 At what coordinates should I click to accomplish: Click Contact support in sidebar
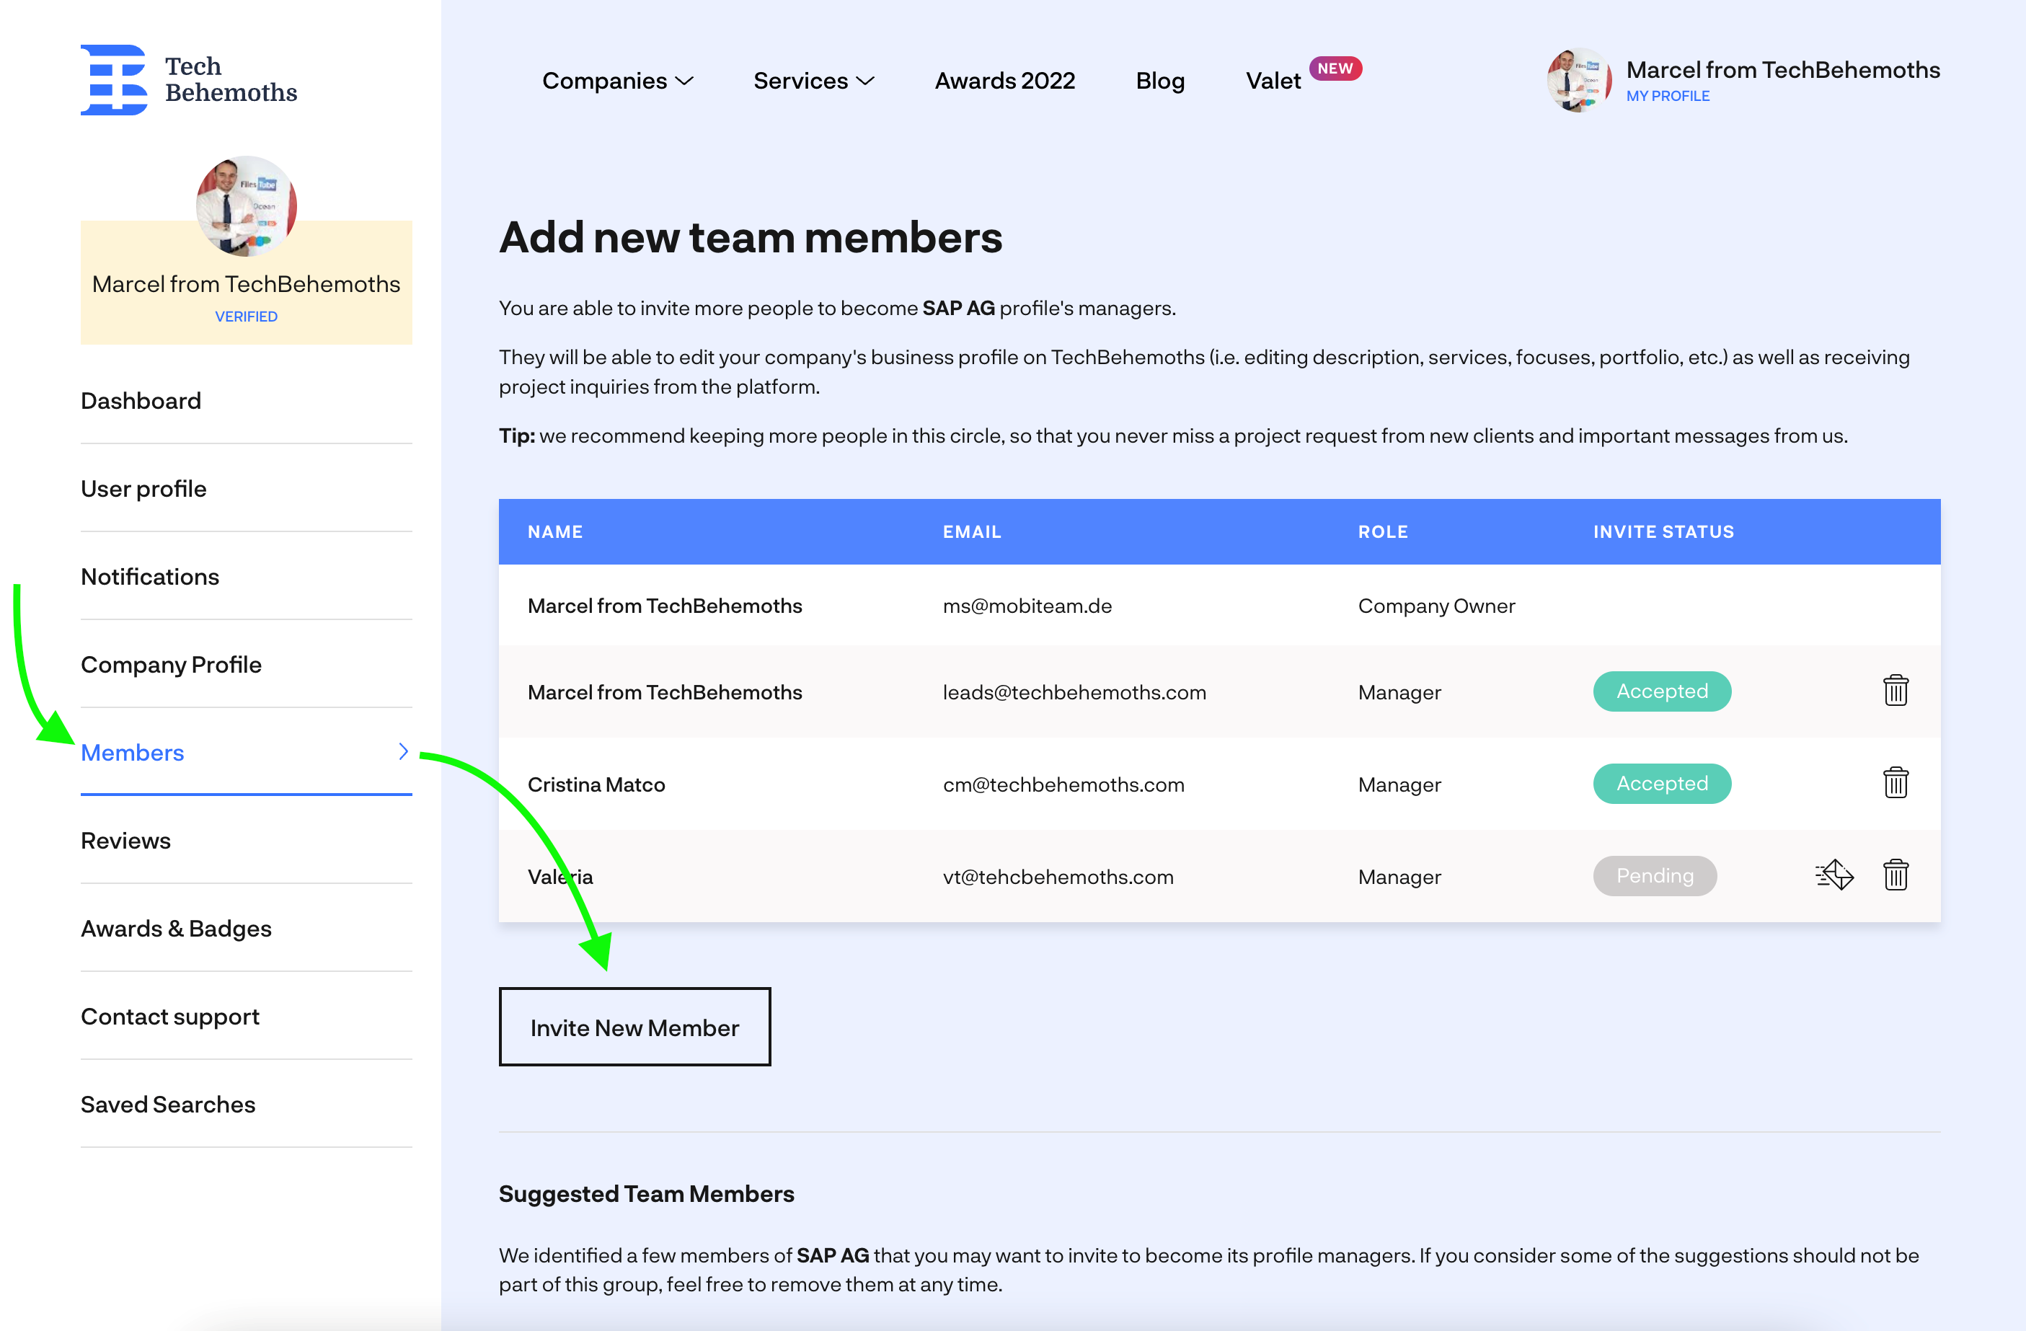point(170,1016)
